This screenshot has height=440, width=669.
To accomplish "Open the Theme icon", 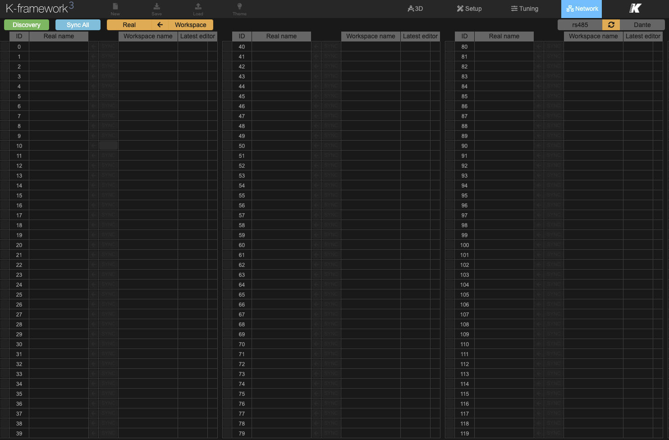I will click(239, 8).
